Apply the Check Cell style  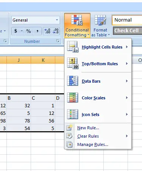(x=127, y=31)
